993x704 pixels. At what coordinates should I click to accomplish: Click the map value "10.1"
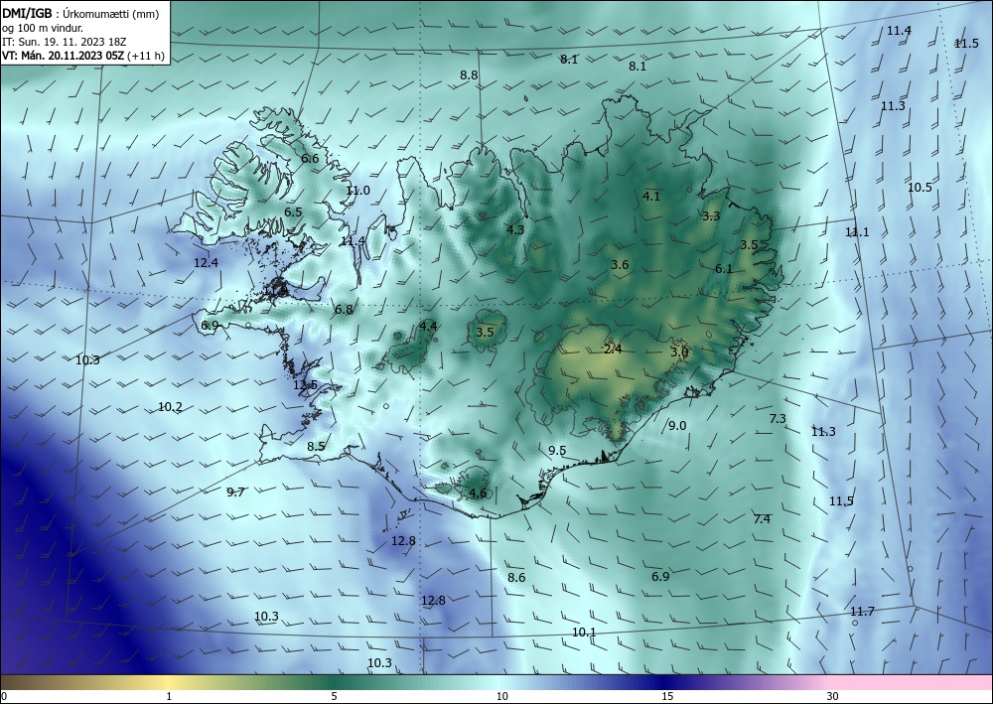point(584,633)
